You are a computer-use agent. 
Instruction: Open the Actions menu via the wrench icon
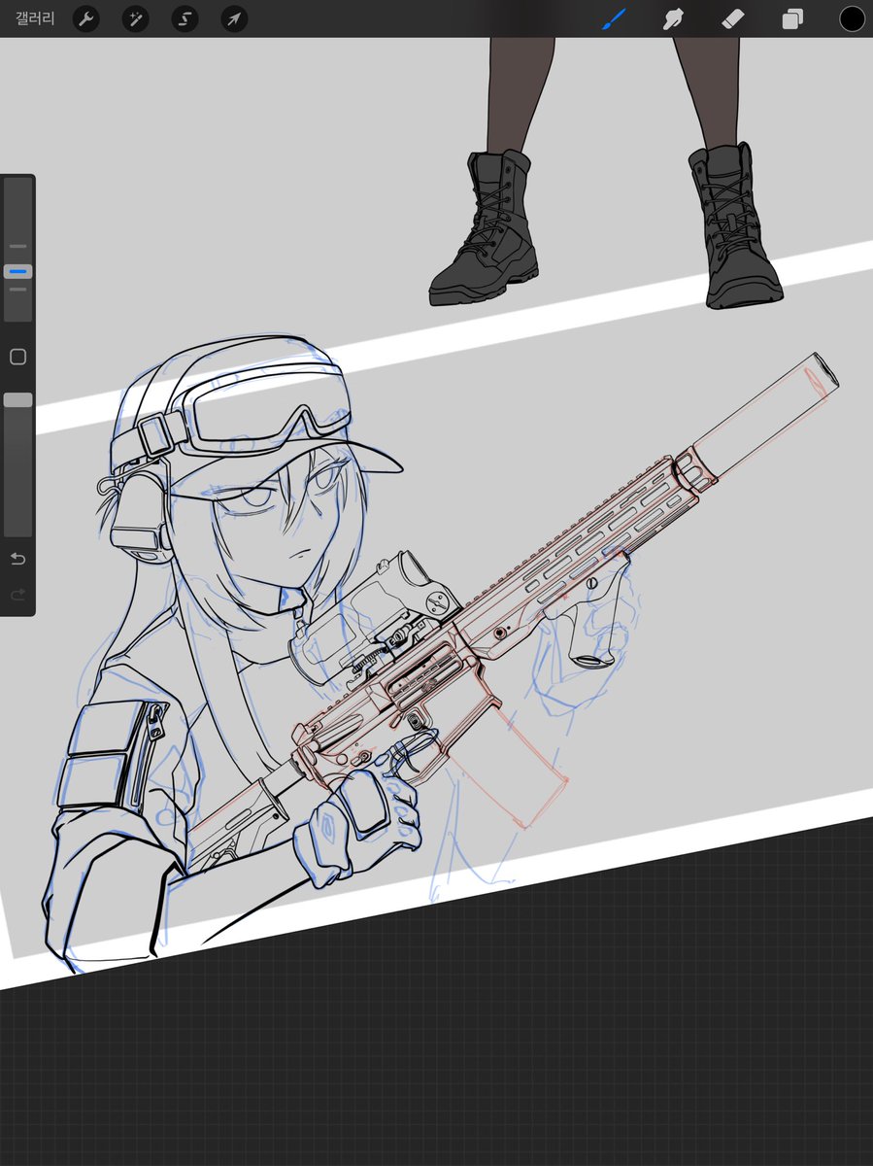coord(85,18)
